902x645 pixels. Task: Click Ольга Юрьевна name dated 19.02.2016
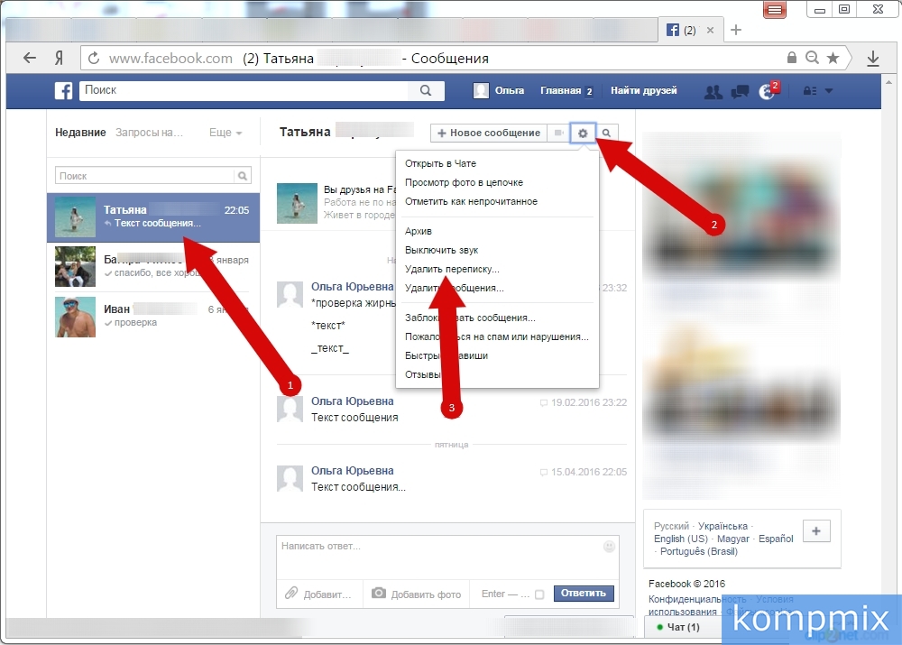coord(353,401)
